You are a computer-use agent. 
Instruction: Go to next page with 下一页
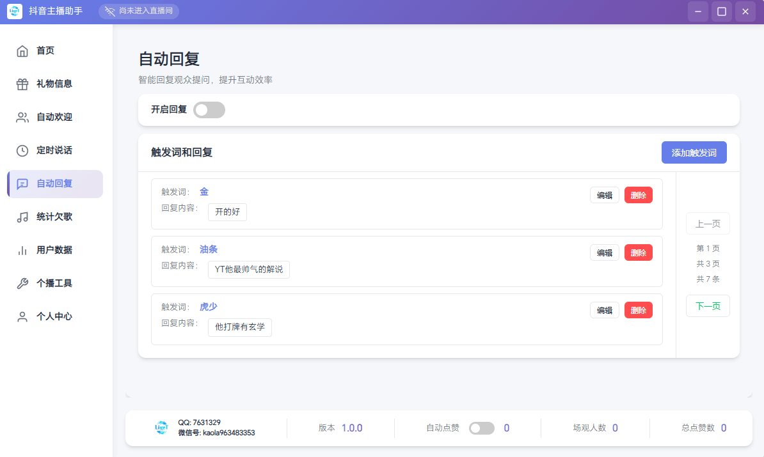pyautogui.click(x=708, y=306)
